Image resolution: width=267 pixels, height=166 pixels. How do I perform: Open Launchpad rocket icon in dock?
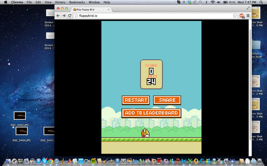coord(14,161)
